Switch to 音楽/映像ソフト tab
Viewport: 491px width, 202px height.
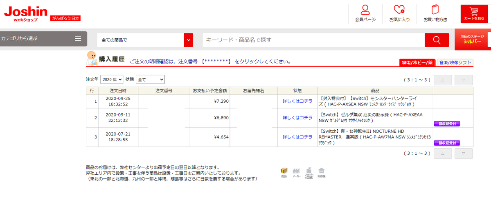click(x=455, y=63)
